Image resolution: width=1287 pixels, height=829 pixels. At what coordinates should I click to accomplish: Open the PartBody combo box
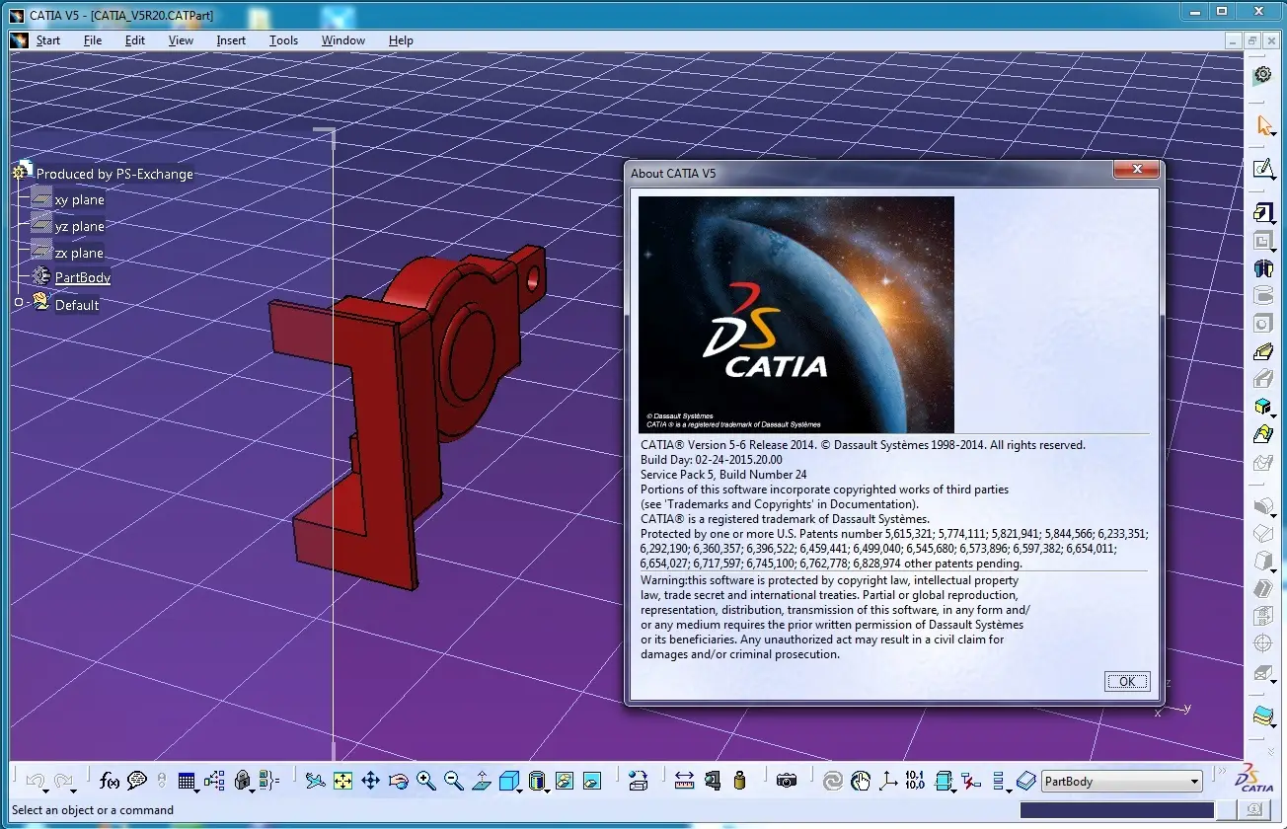click(1123, 782)
